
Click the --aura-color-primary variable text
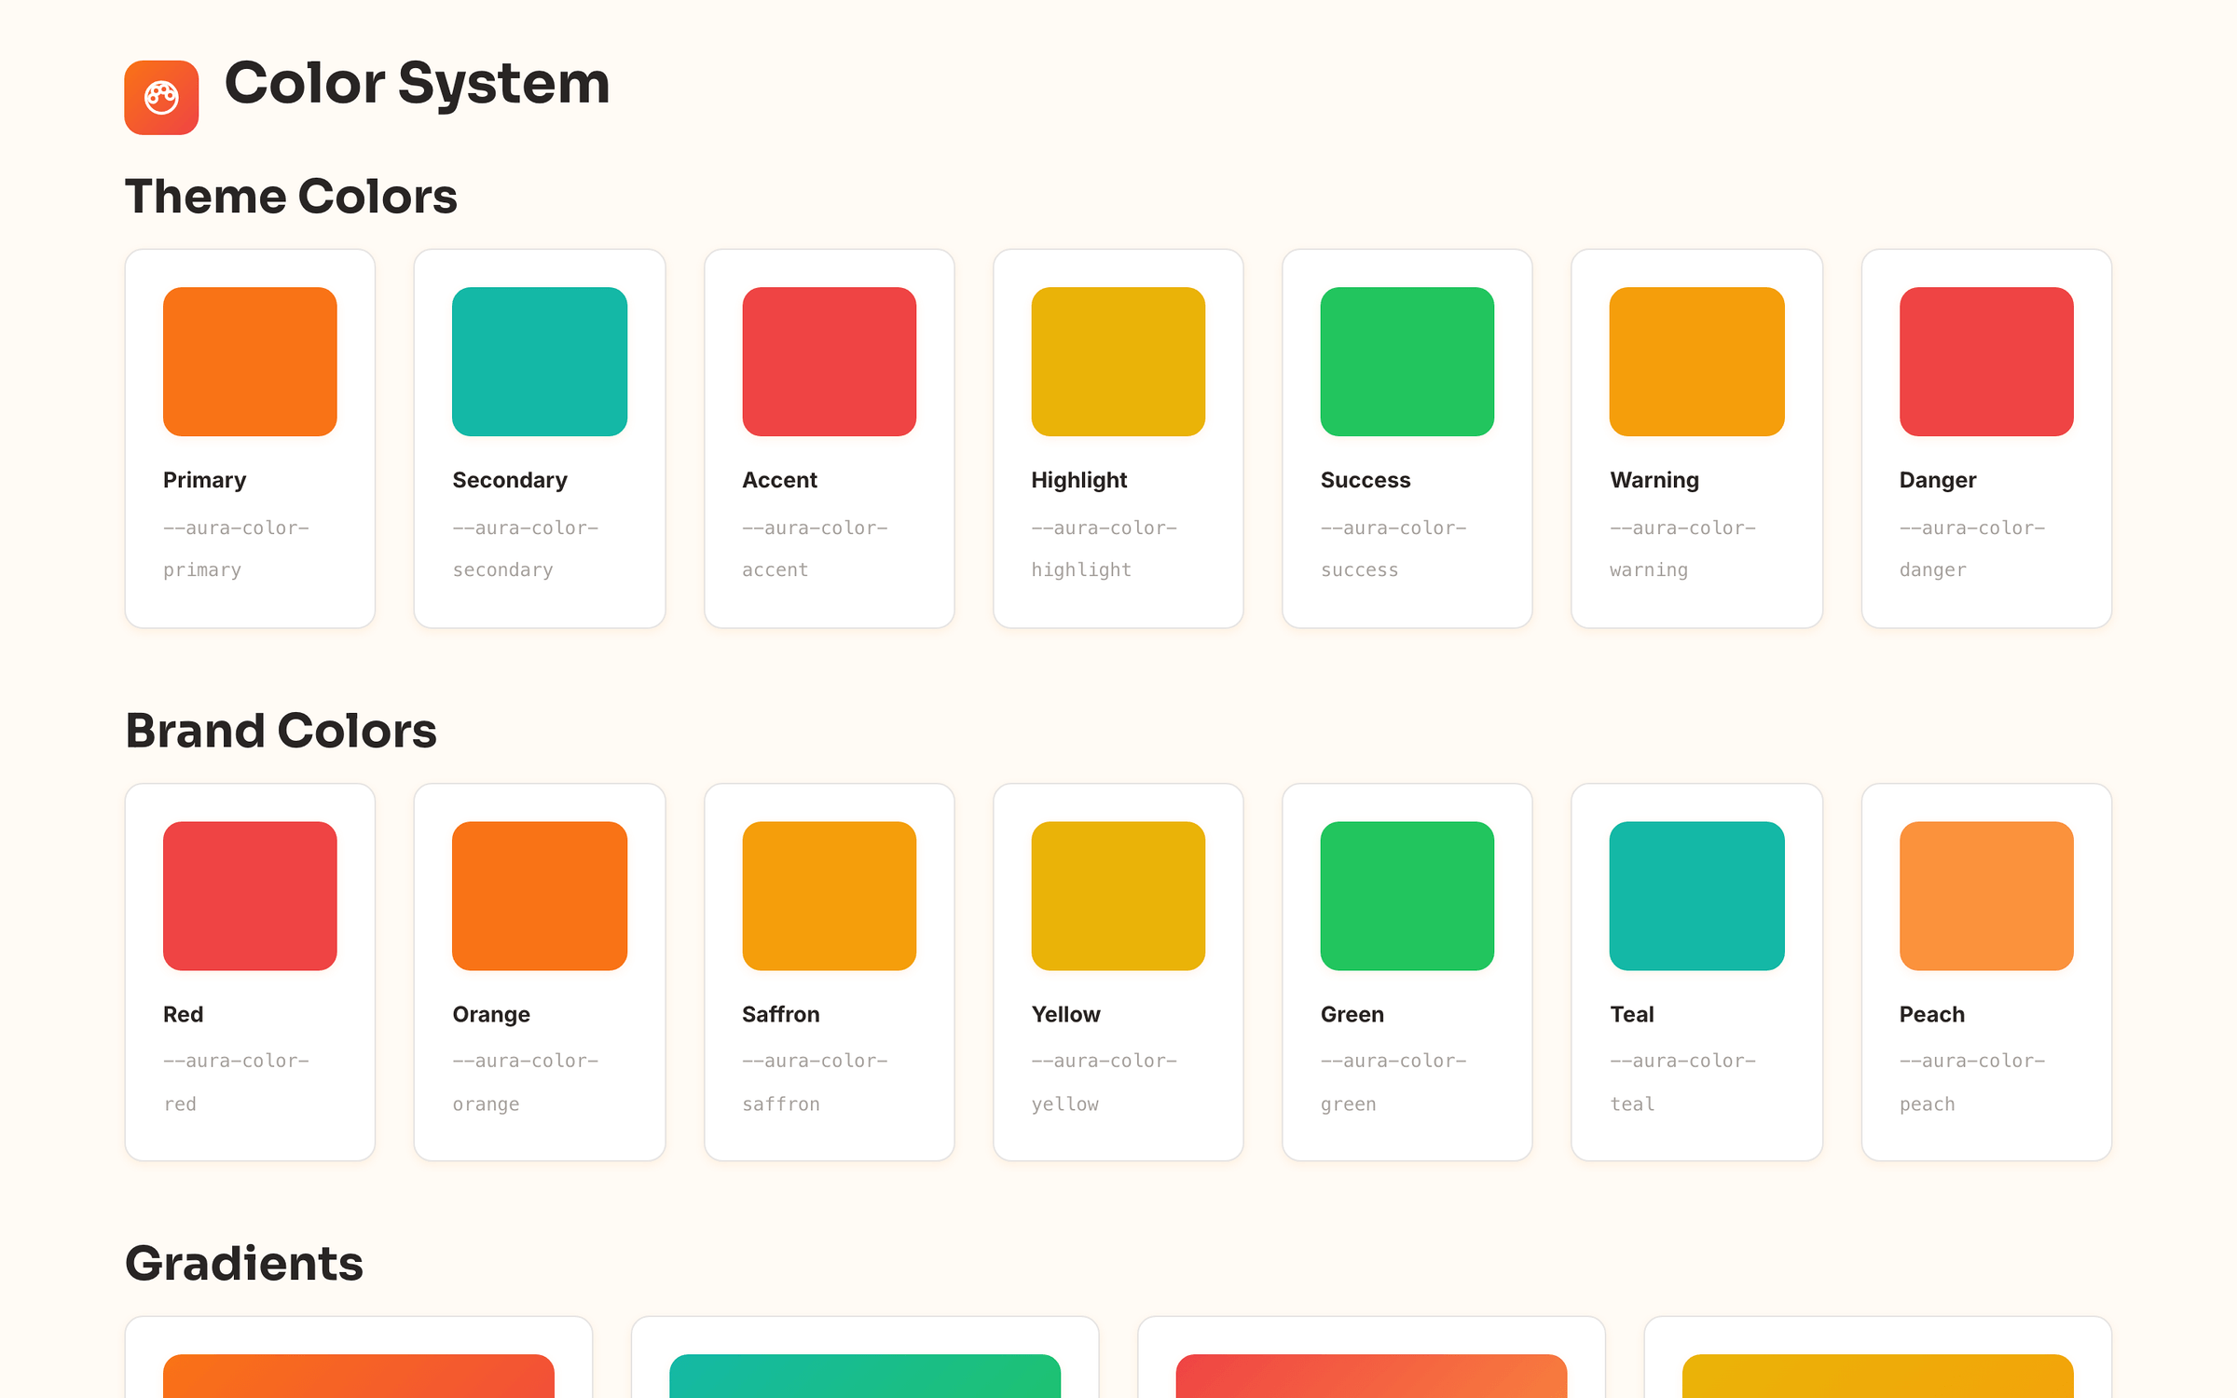[236, 549]
